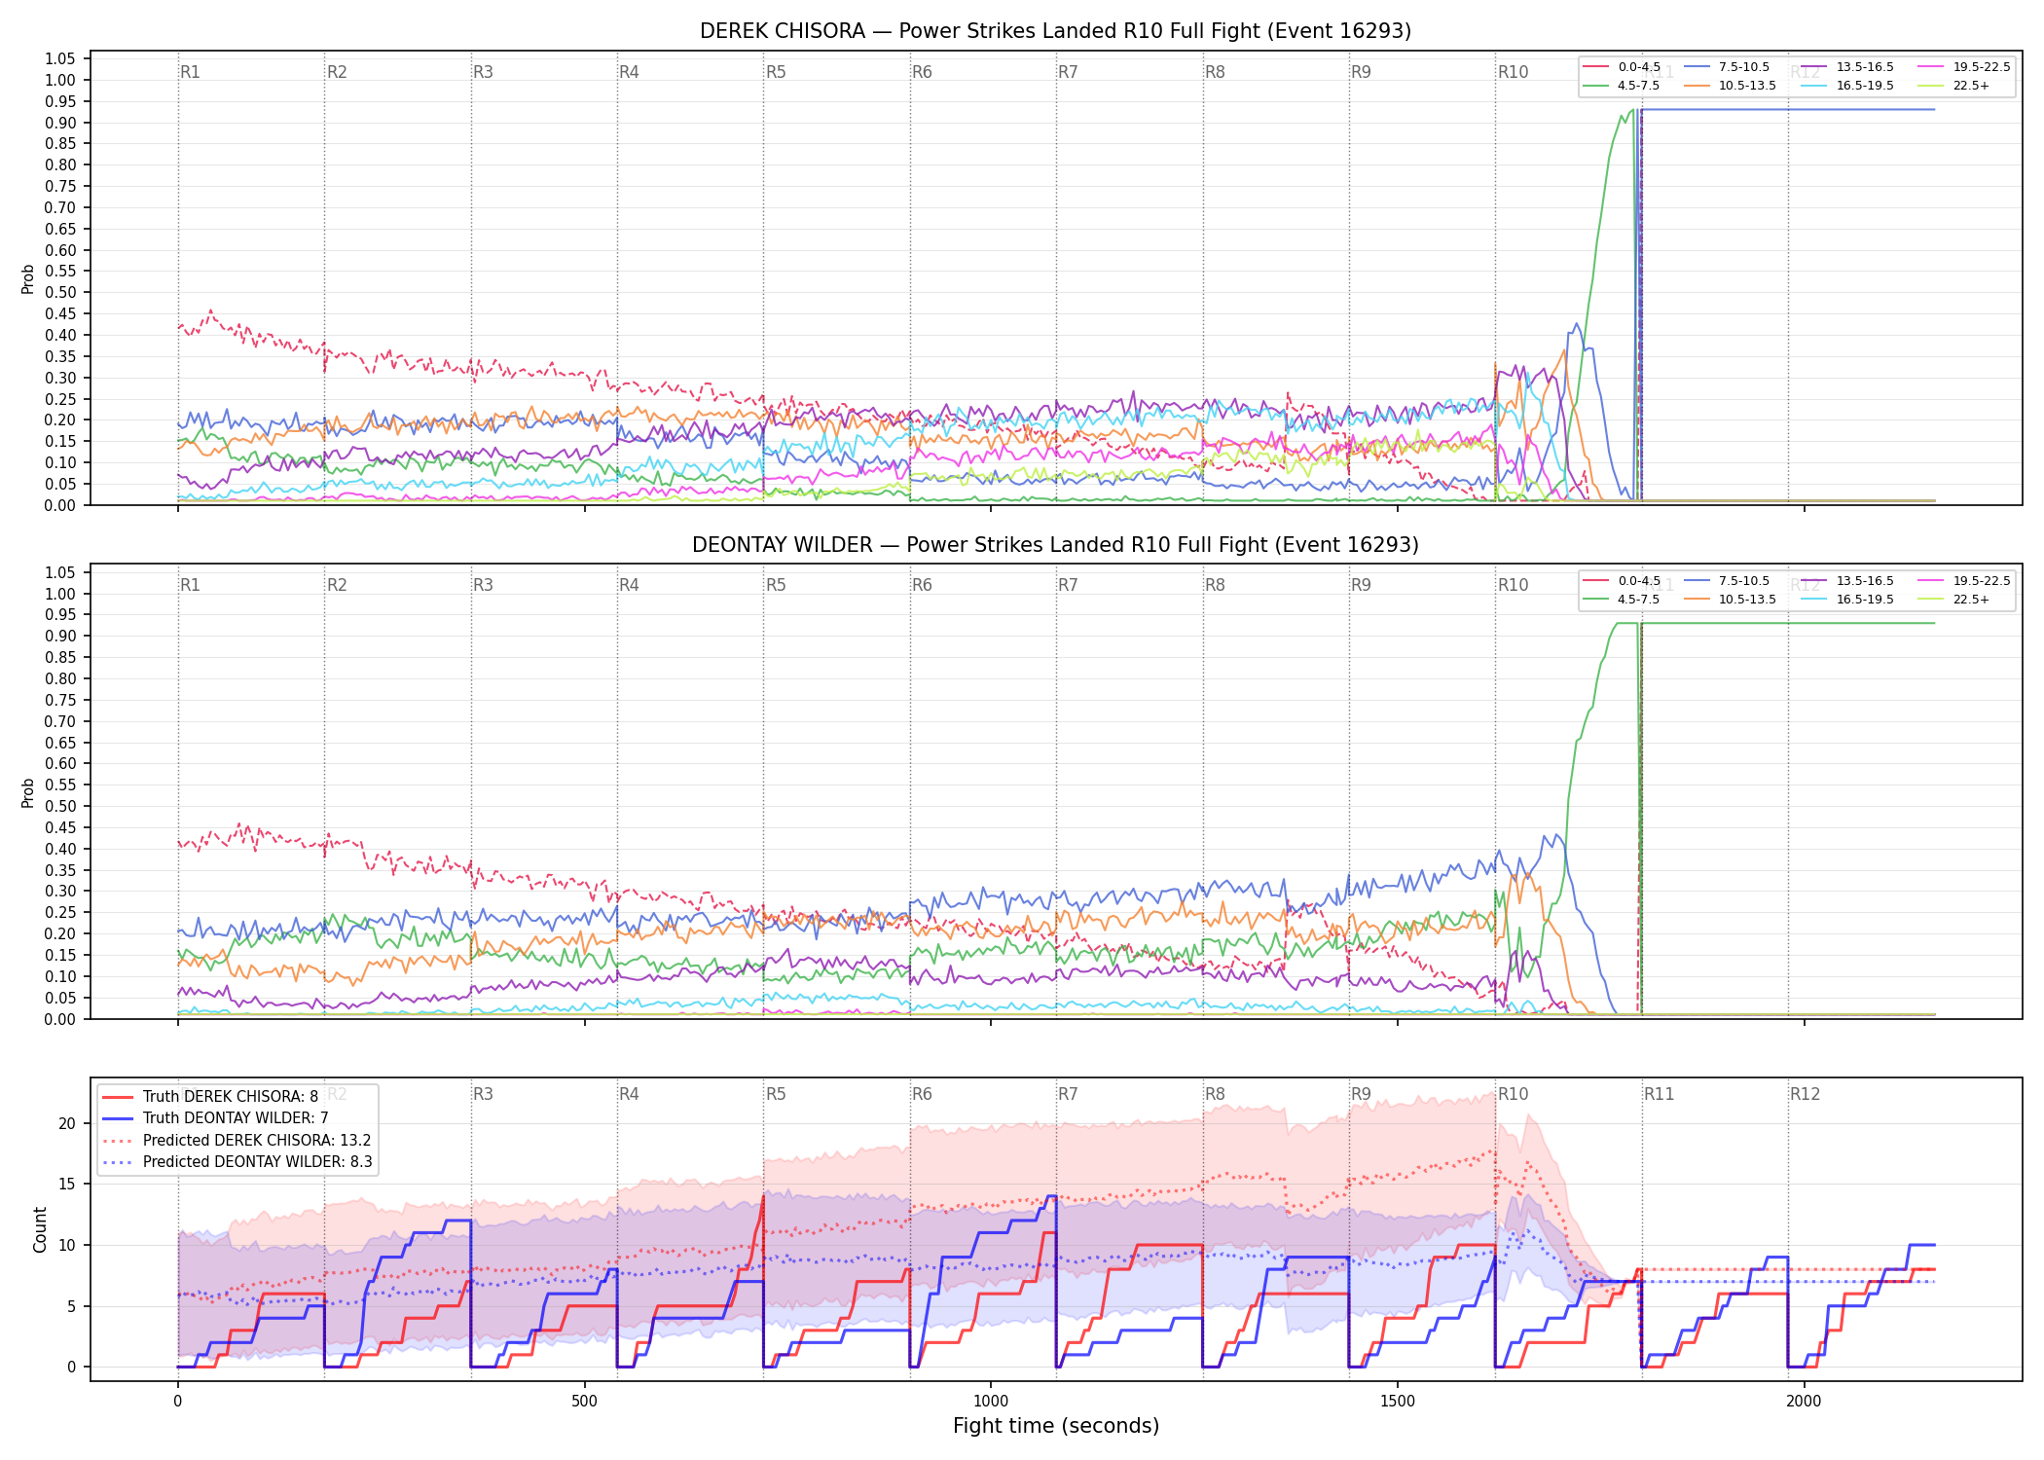
Task: Select the 22.5+ legend entry in Chisora chart
Action: tap(1954, 86)
